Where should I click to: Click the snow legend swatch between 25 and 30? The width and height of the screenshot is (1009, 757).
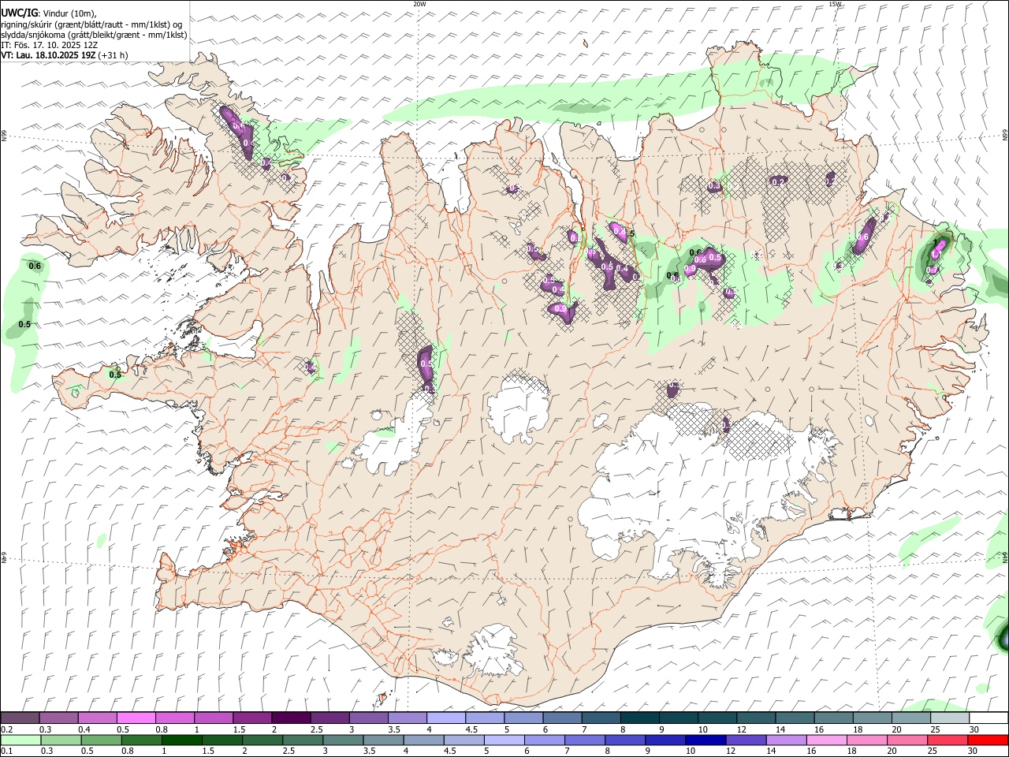coord(949,718)
